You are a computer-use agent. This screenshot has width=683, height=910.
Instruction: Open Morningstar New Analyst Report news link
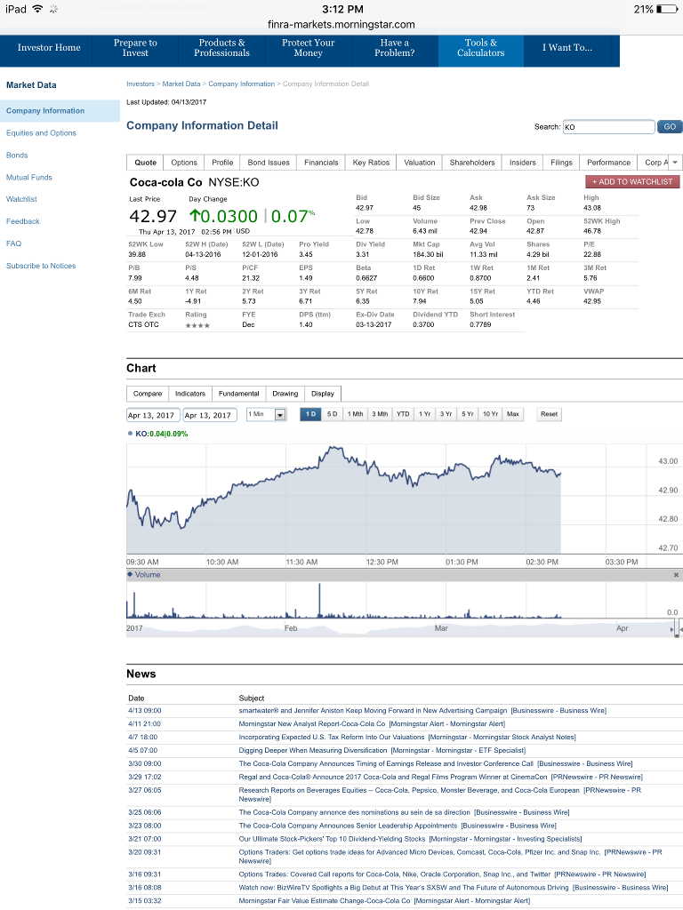(372, 723)
